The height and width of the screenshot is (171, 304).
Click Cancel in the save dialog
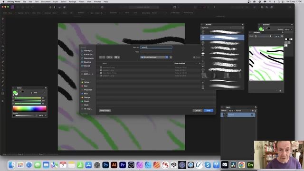point(198,111)
